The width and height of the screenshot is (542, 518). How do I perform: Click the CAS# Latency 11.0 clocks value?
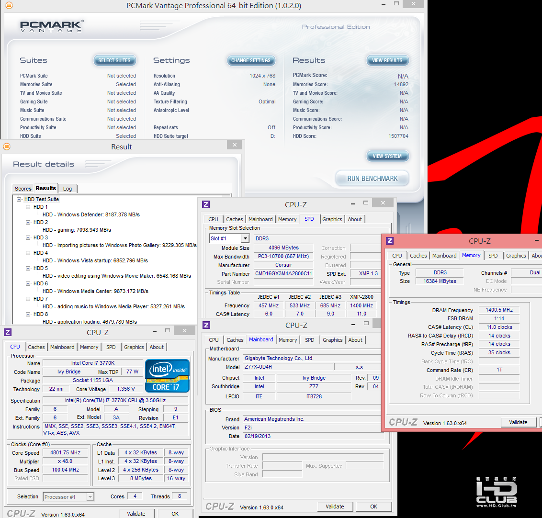(x=499, y=327)
